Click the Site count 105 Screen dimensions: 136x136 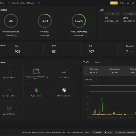click(x=18, y=51)
